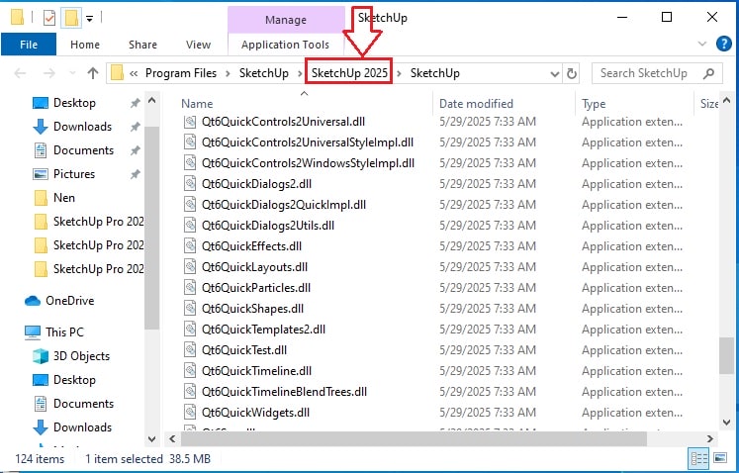Open recent locations dropdown arrow
Image resolution: width=739 pixels, height=473 pixels.
click(x=72, y=73)
